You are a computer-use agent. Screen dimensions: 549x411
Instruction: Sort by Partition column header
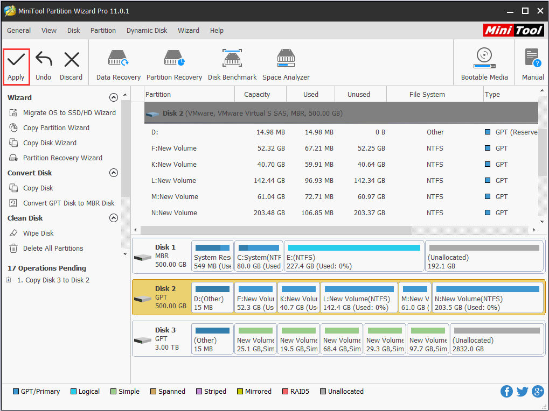pos(189,94)
